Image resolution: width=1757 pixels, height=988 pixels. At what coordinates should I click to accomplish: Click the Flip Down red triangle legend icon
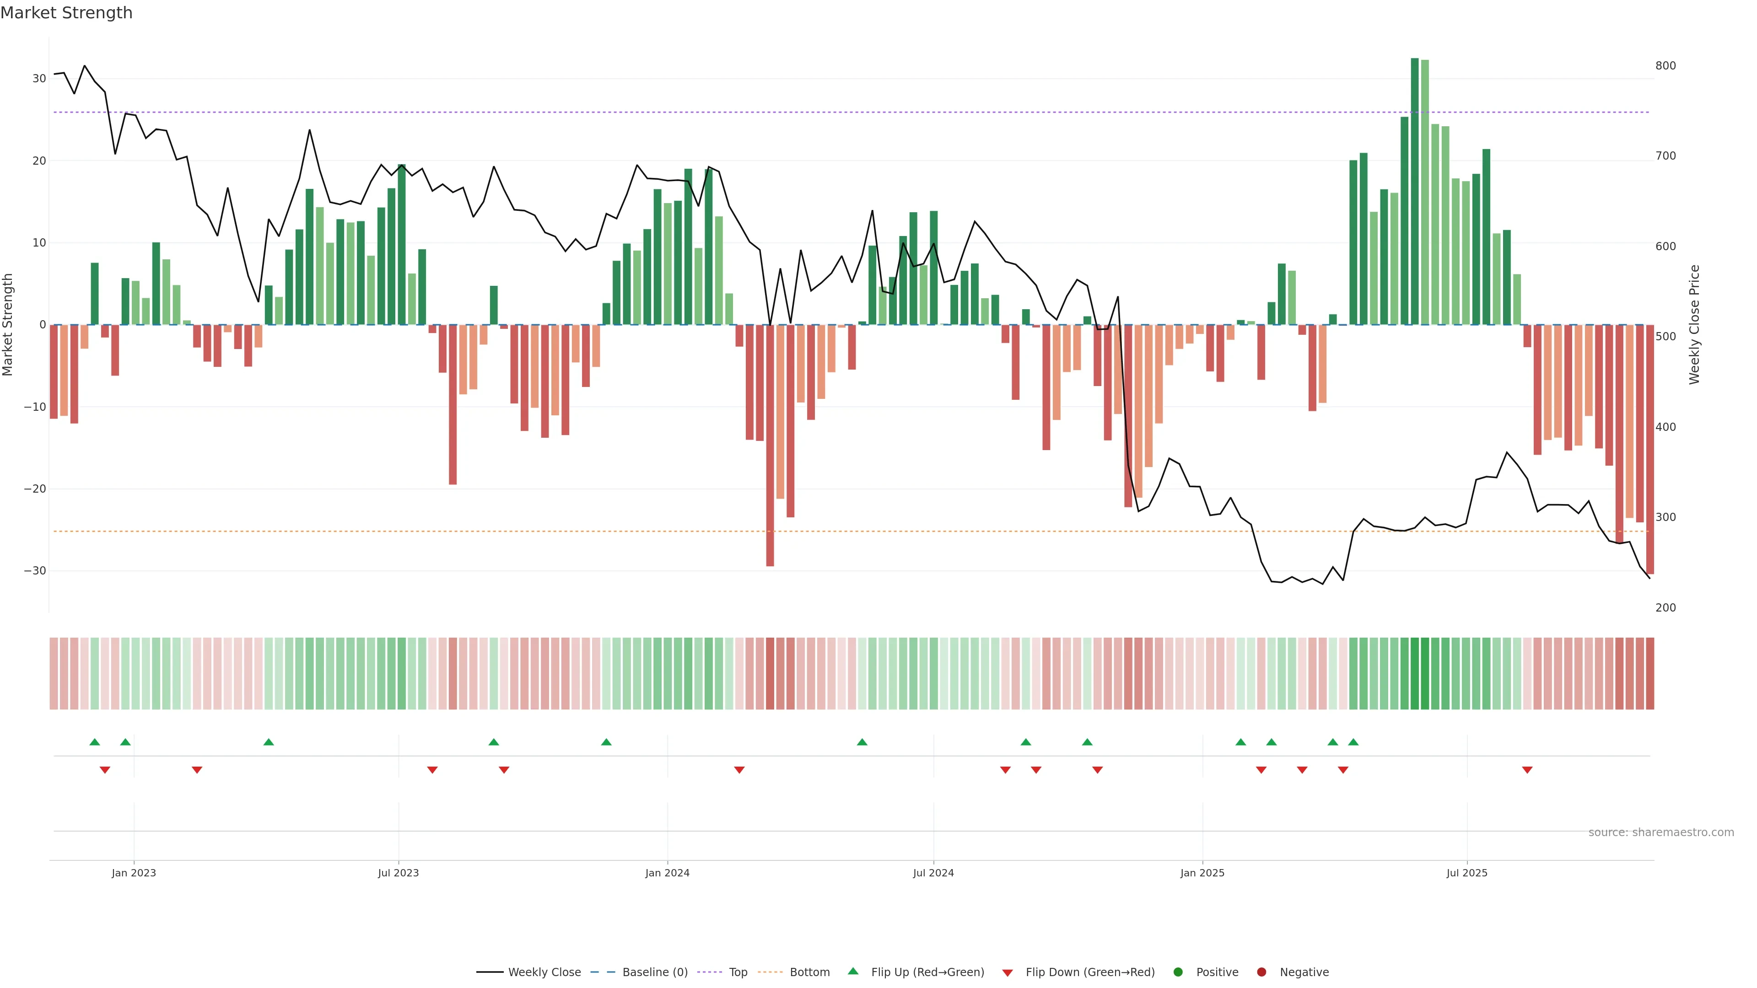click(1008, 972)
